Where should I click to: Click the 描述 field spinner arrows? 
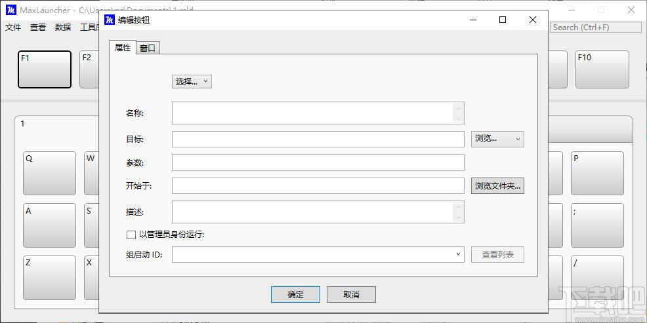coord(459,212)
